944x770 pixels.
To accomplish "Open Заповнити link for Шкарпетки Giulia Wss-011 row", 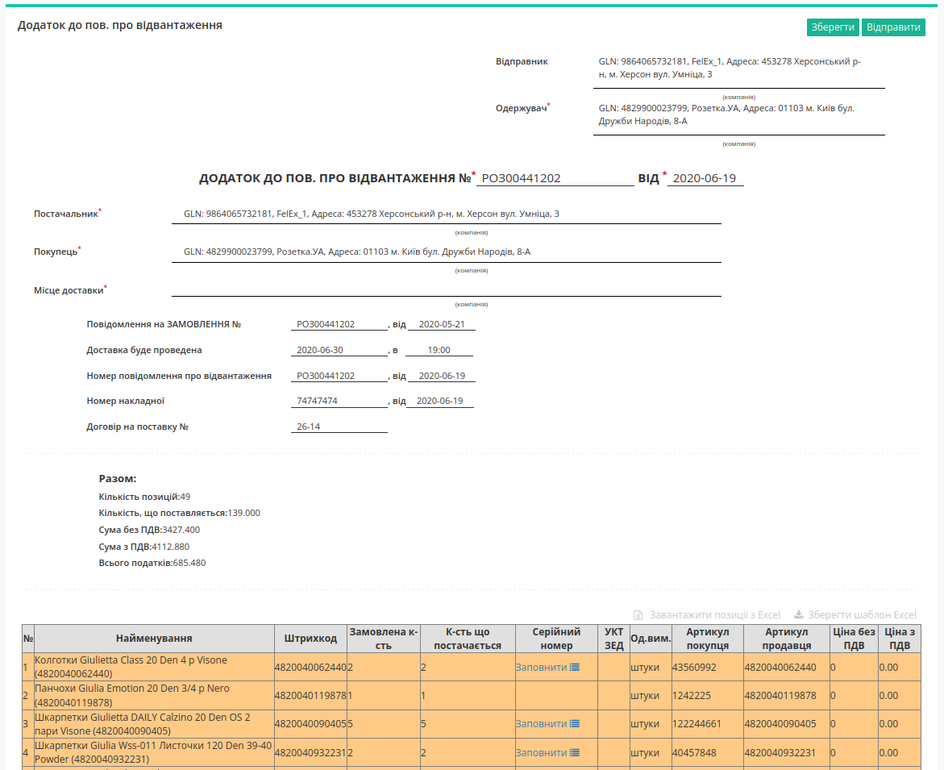I will pyautogui.click(x=541, y=752).
